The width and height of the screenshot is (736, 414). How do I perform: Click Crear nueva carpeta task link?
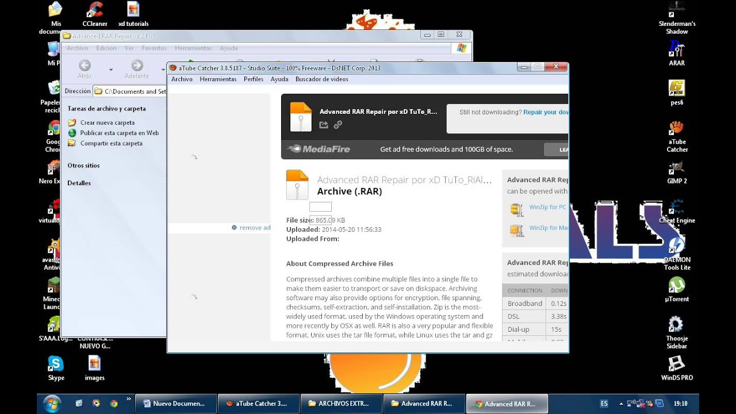click(108, 122)
